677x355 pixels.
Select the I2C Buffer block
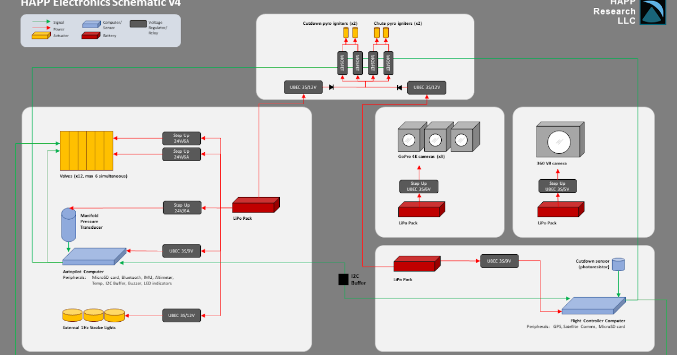(342, 279)
